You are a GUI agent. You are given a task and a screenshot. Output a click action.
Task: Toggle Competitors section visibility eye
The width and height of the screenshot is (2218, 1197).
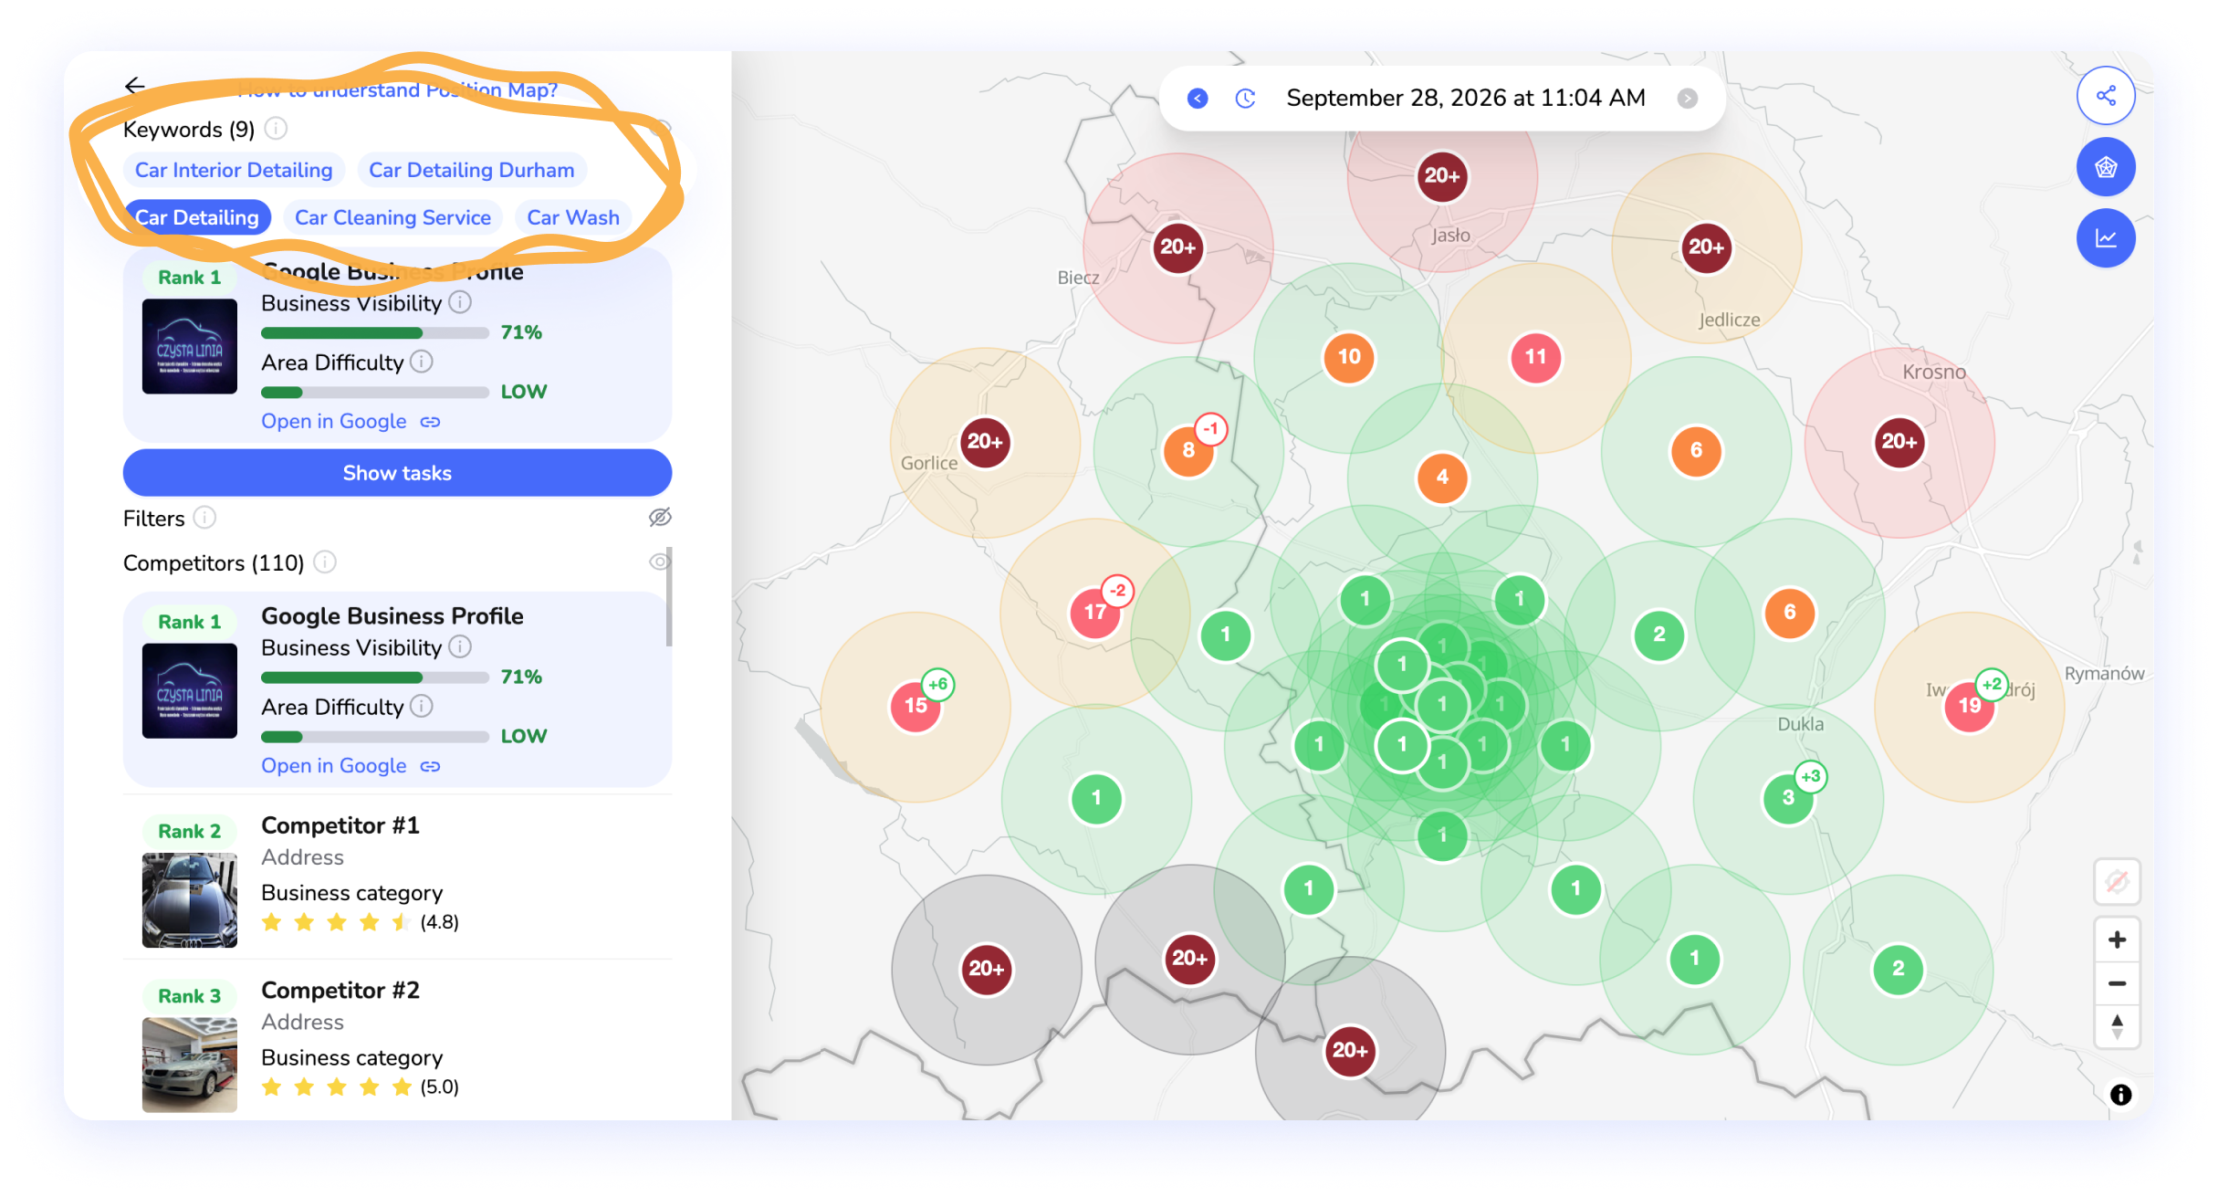coord(659,562)
